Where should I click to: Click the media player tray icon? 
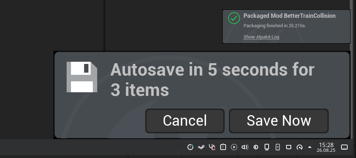(x=234, y=147)
